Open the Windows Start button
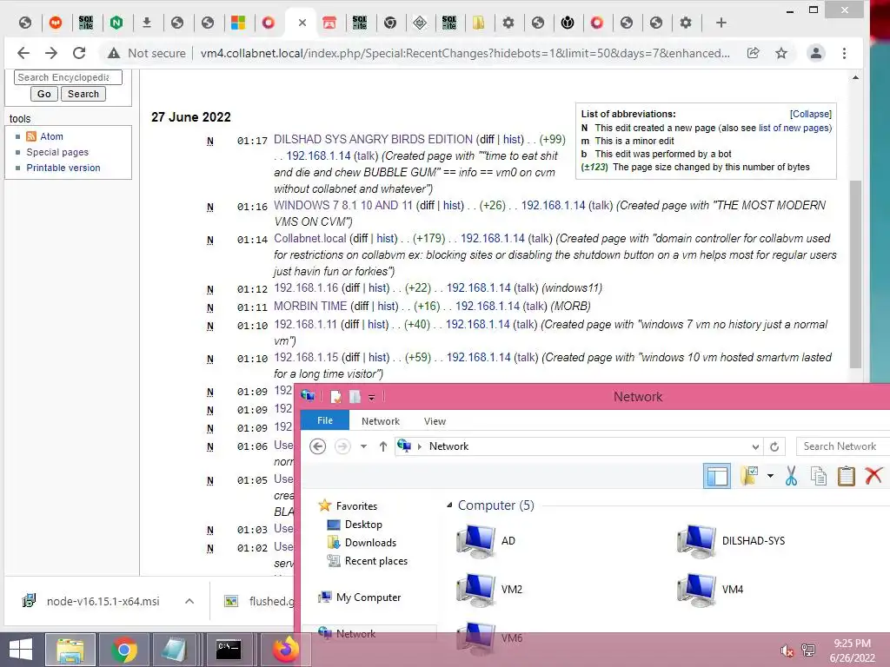This screenshot has width=890, height=667. pos(21,650)
